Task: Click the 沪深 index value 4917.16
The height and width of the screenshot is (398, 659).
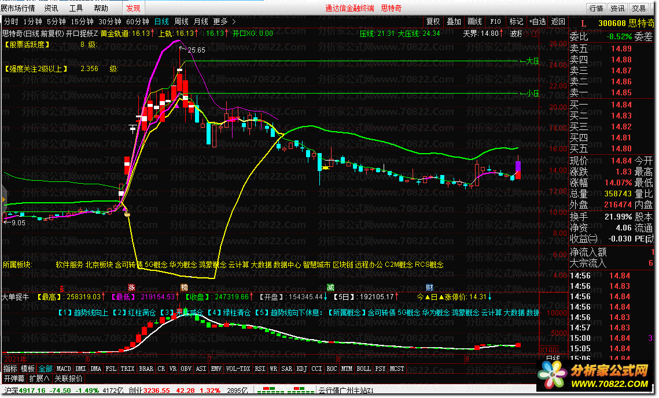Action: point(32,390)
